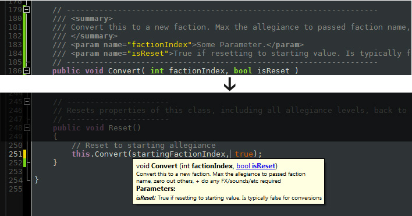This screenshot has width=412, height=216.
Task: Click the down arrow between code snippets
Action: pyautogui.click(x=230, y=84)
